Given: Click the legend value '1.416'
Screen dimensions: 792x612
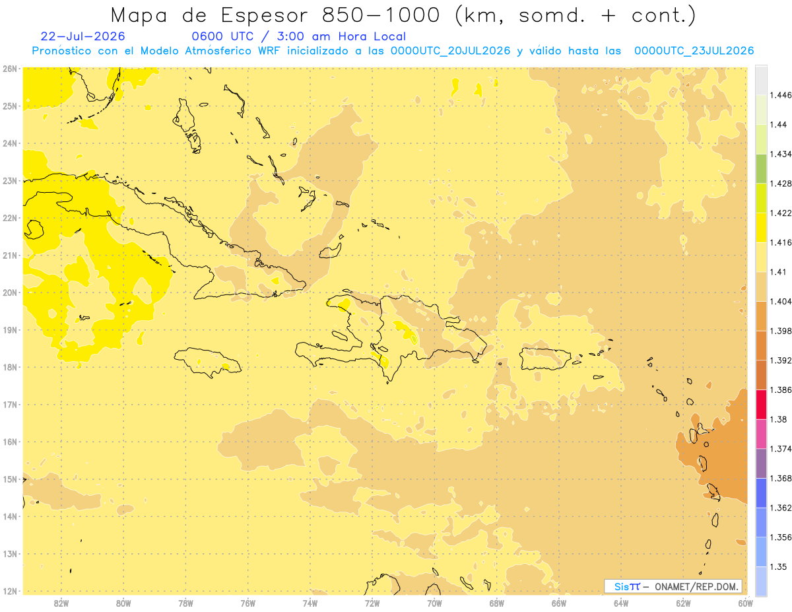Looking at the screenshot, I should coord(780,242).
